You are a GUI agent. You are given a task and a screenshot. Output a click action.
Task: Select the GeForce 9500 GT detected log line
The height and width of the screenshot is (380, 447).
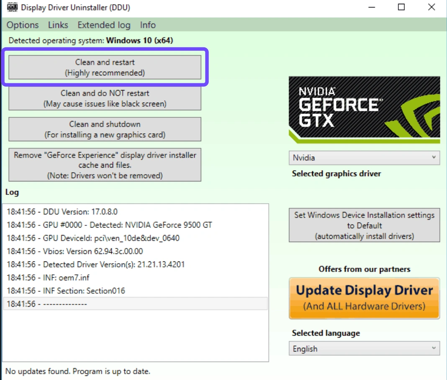[x=109, y=225]
